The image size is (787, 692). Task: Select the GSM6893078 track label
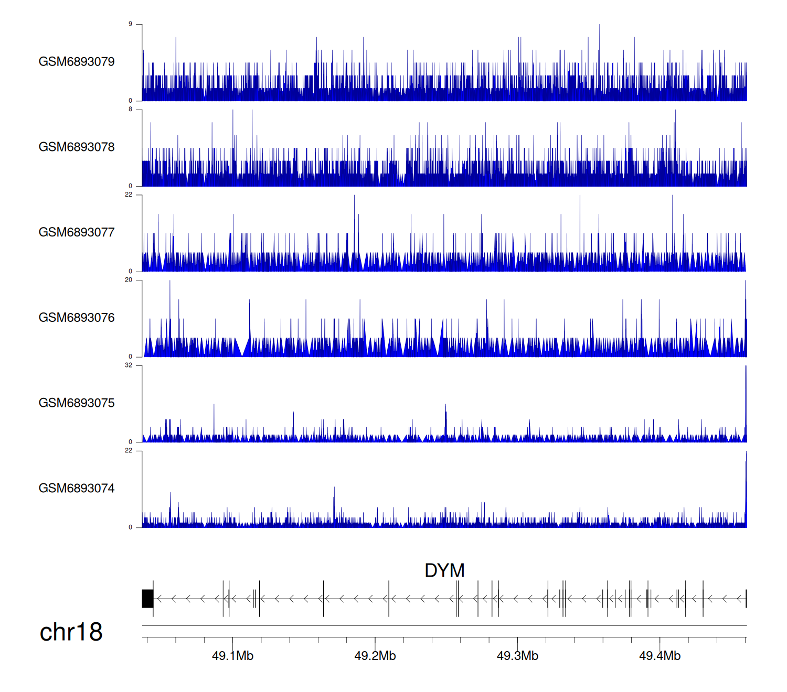77,147
